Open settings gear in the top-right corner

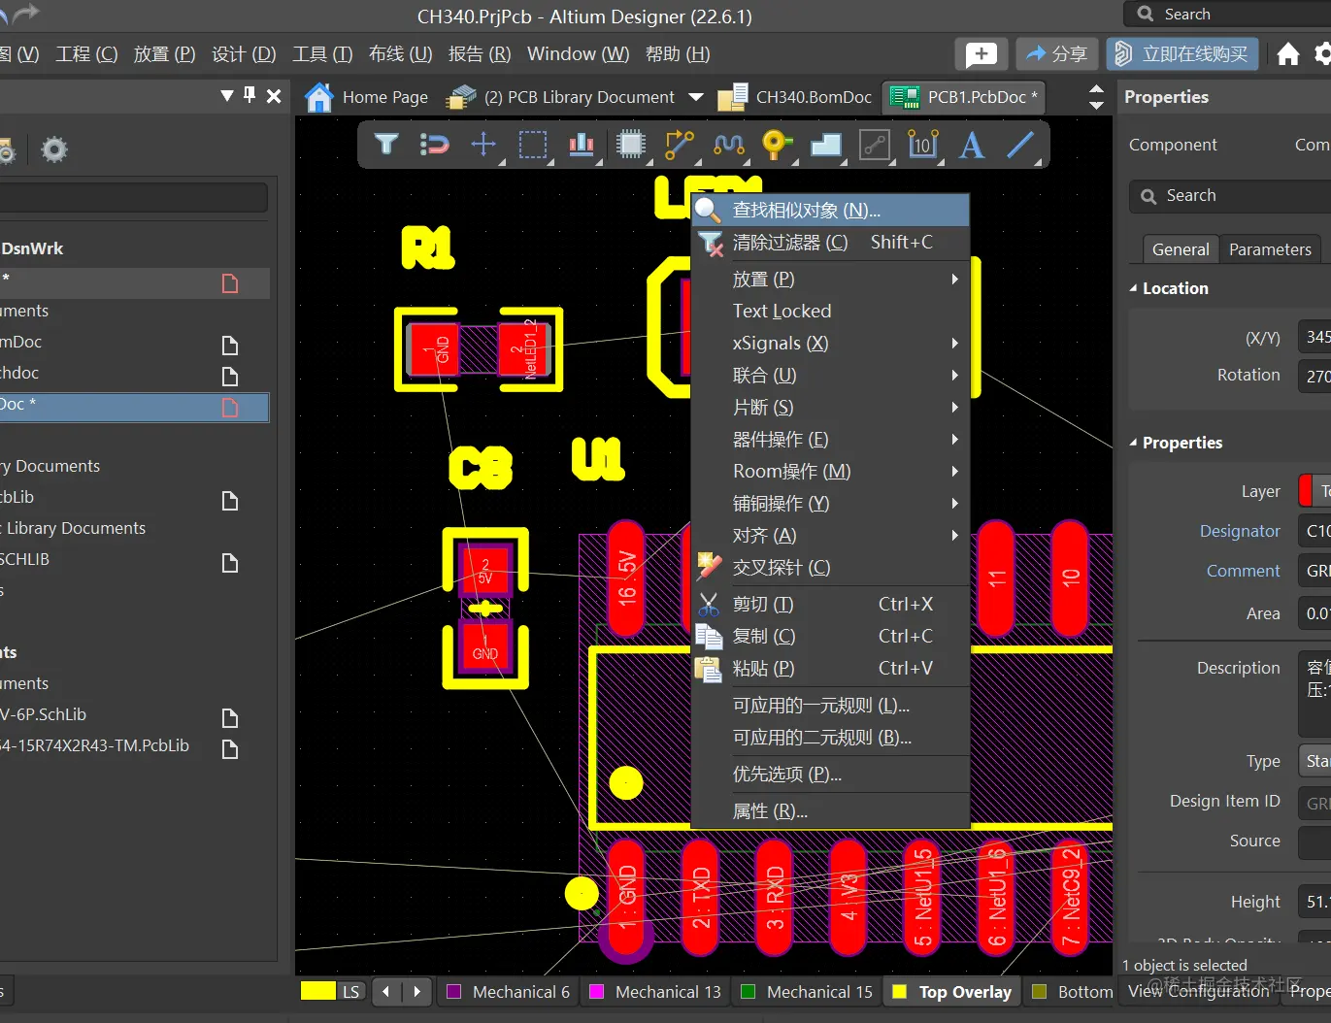coord(1322,54)
